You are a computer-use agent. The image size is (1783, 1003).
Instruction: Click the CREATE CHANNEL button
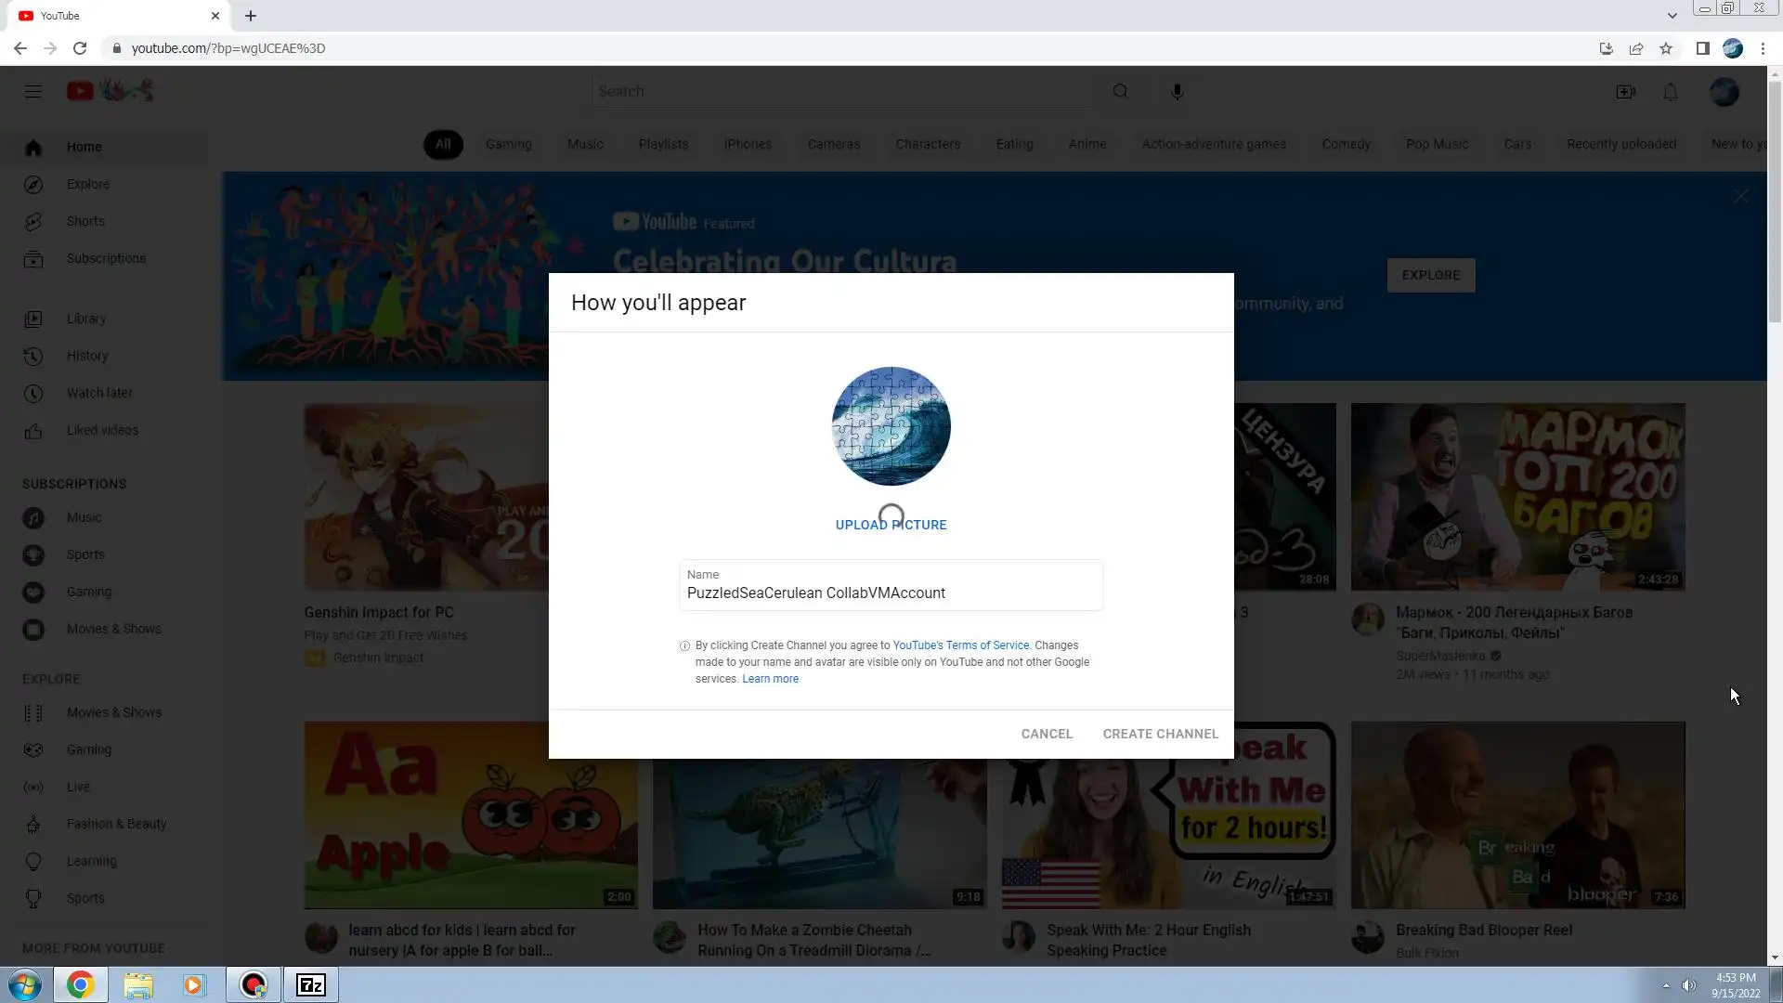(1160, 734)
